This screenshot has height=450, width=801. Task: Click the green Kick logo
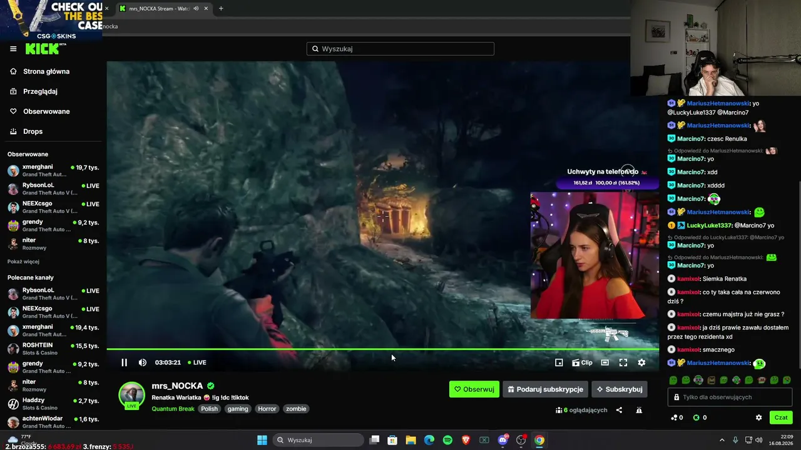pos(43,49)
